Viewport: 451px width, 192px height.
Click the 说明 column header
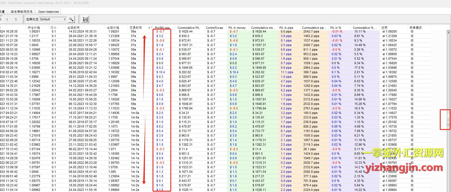coord(384,28)
